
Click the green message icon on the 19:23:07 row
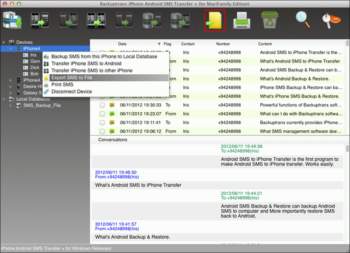point(112,114)
